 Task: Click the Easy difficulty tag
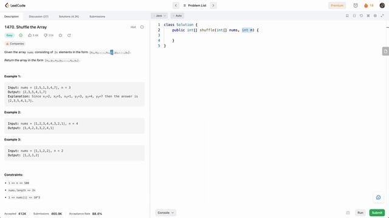10,35
